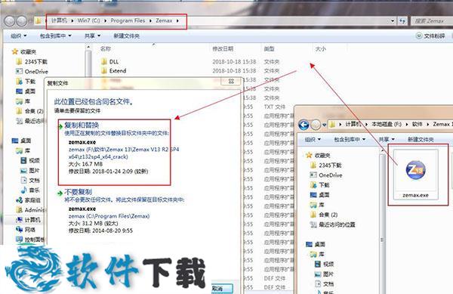Screen dimensions: 453x294
Task: Open the DLL folder
Action: tap(109, 61)
